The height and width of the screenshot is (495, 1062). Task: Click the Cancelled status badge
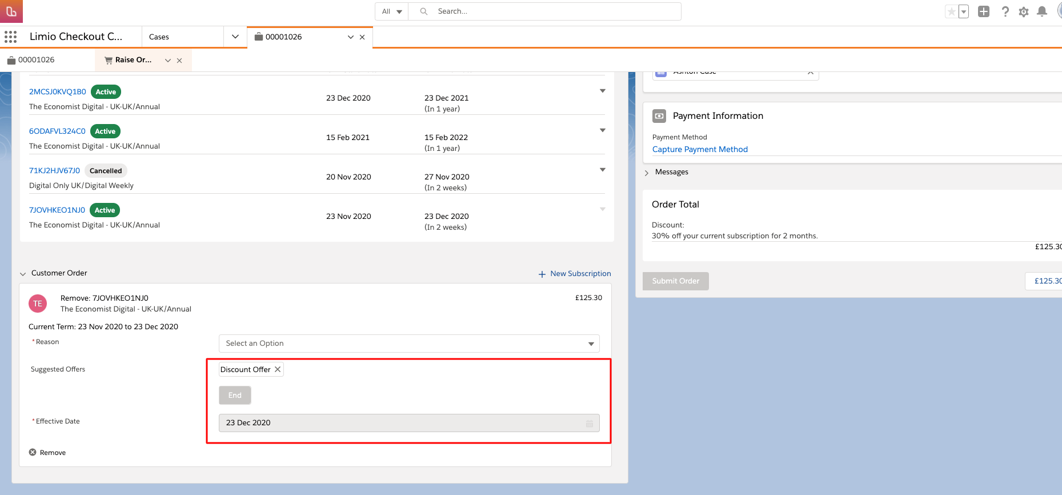coord(106,170)
